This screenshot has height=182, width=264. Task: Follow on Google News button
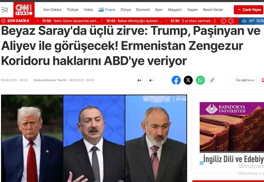click(245, 80)
